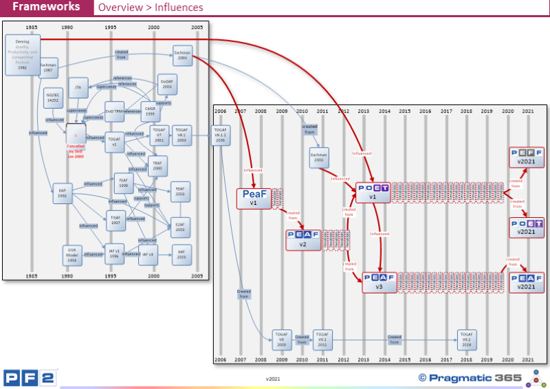This screenshot has height=389, width=550.
Task: Select the TOGAF V9.1 2011 node
Action: [322, 340]
